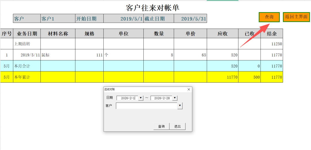Select the end date cell showing 2019/5/31
Viewport: 311px width, 150px height.
coord(190,19)
